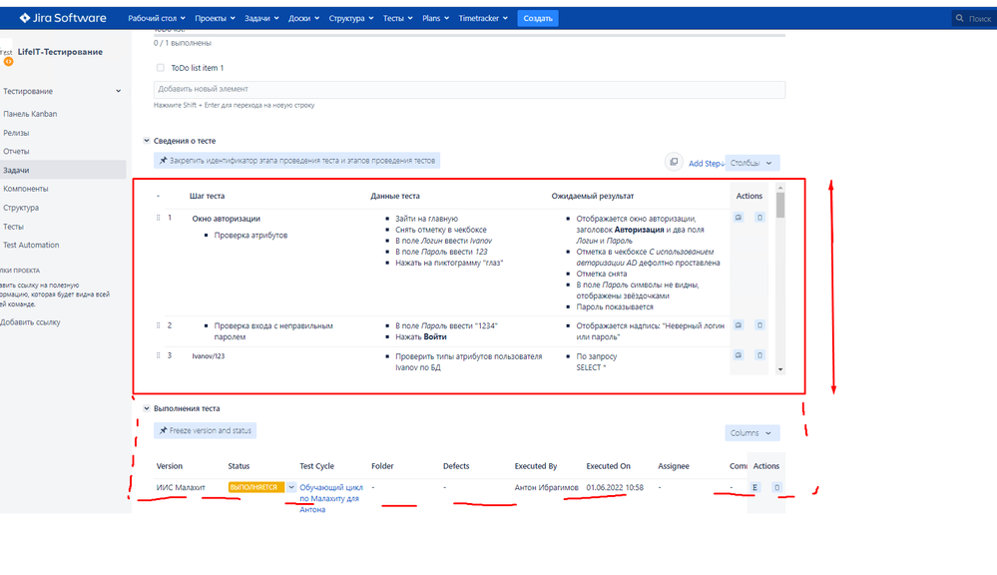This screenshot has height=575, width=997.
Task: Click the Jira Software logo
Action: 62,18
